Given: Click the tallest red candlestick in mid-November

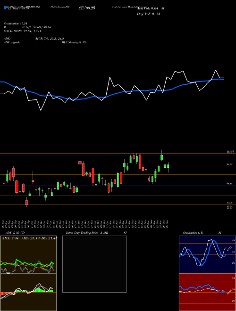Looking at the screenshot, I should pyautogui.click(x=140, y=162).
